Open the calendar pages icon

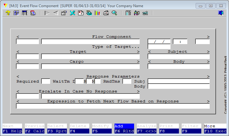click(x=33, y=13)
